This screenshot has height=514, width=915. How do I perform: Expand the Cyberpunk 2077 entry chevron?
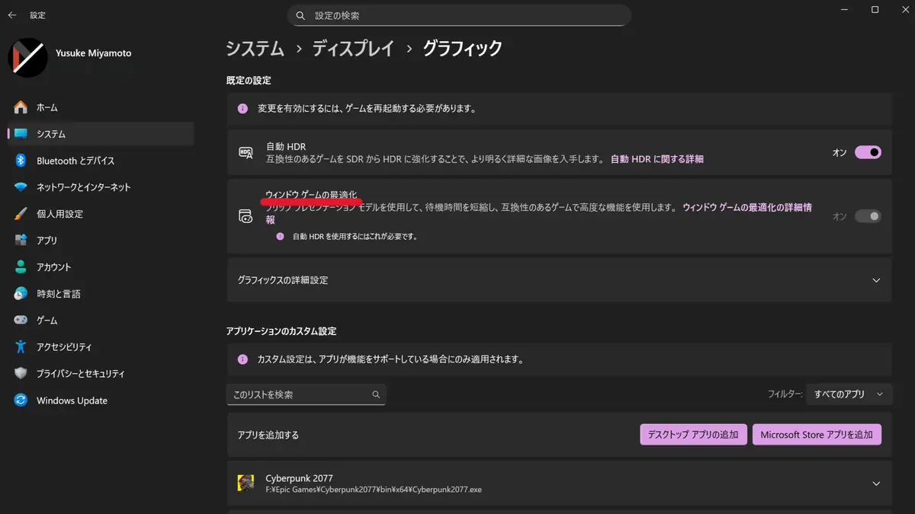click(876, 484)
